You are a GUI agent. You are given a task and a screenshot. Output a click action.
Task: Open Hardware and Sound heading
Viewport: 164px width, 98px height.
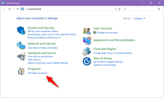click(42, 53)
